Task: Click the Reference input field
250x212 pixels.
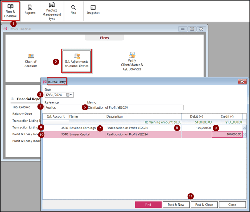Action: [64, 107]
